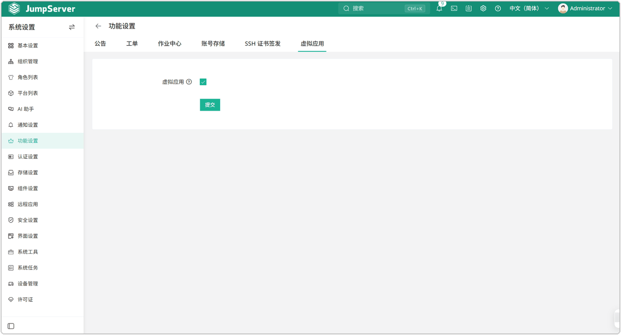Switch to the 工单 tab
The width and height of the screenshot is (621, 335).
pos(132,44)
